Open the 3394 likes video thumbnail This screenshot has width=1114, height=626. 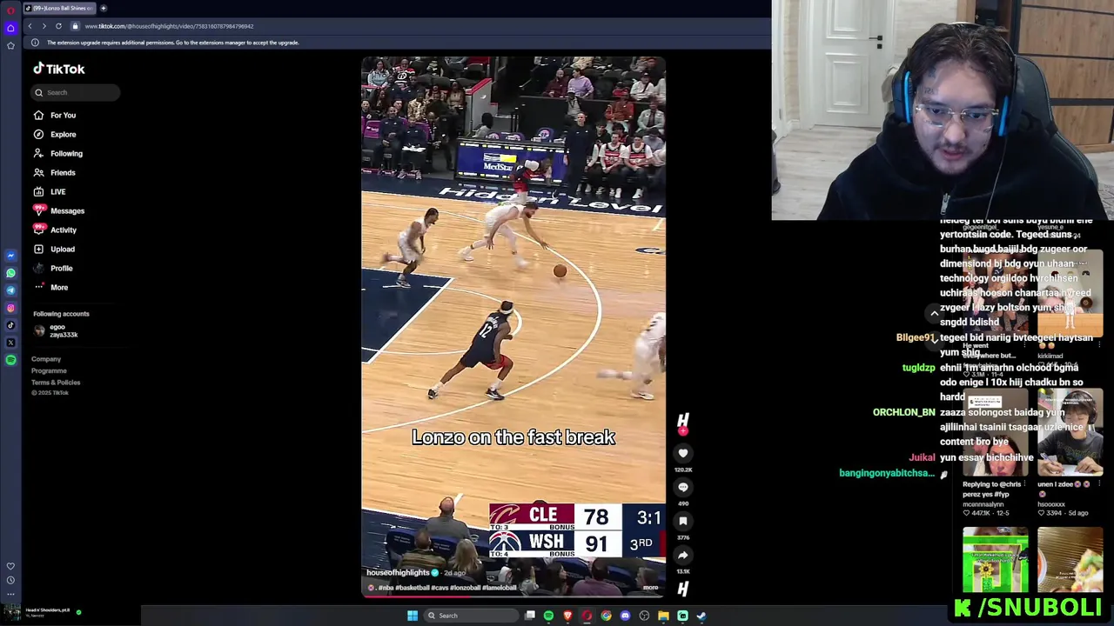[1070, 431]
